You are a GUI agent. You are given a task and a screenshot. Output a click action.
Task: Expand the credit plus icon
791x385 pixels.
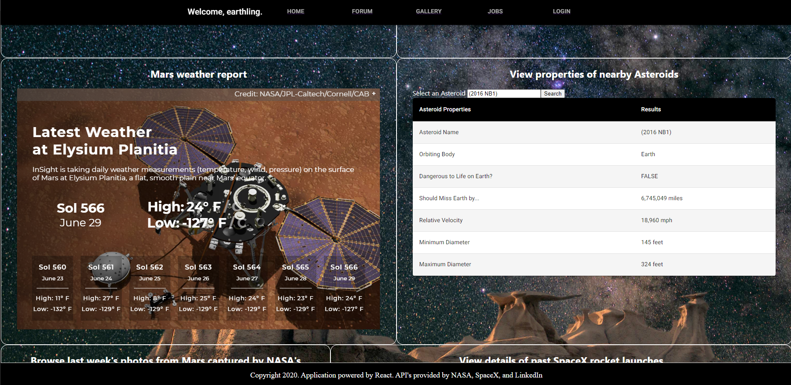point(374,93)
